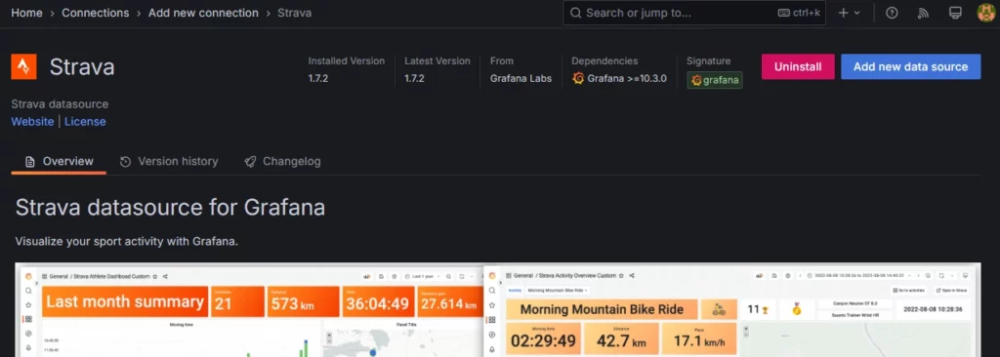Open the plugin Website link
This screenshot has height=357, width=1000.
pos(32,121)
